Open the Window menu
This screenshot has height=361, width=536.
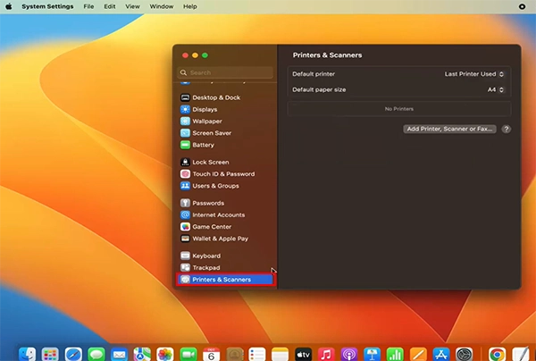click(x=162, y=6)
